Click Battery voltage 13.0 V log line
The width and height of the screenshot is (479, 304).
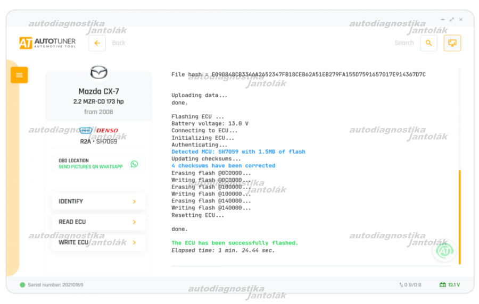[210, 123]
